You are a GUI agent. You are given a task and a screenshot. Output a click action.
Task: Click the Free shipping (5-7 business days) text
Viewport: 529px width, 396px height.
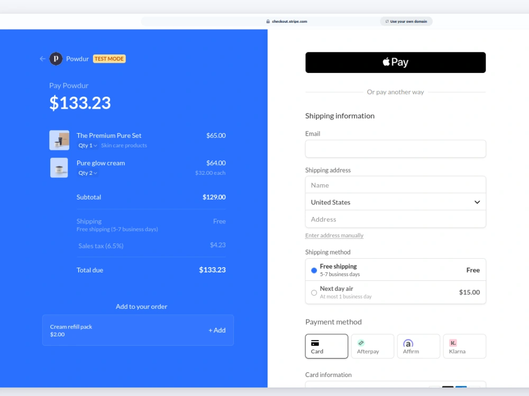[117, 229]
